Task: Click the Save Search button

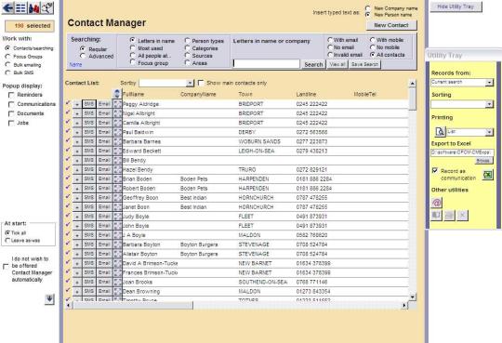Action: pos(364,64)
